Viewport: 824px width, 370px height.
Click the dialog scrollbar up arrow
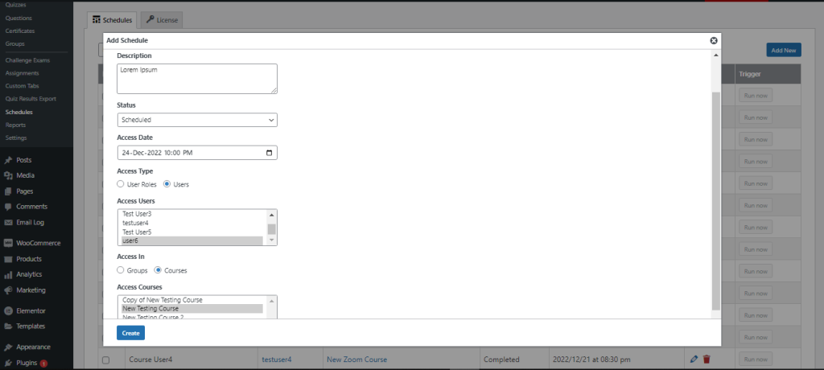pos(715,55)
